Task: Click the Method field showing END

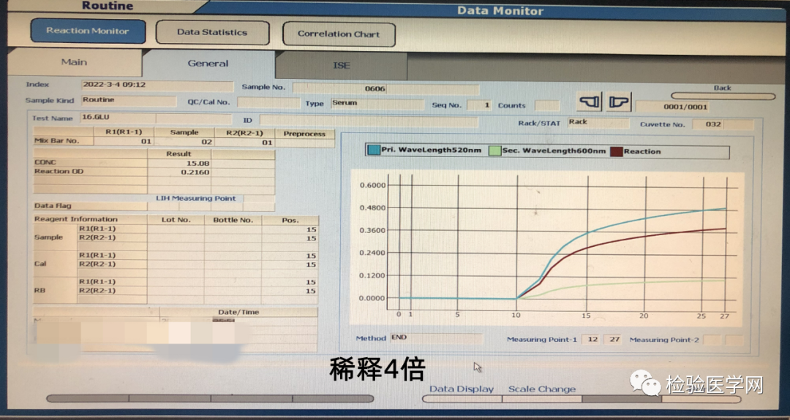Action: 435,338
